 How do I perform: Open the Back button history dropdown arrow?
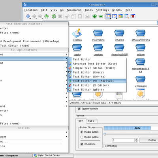[36, 19]
